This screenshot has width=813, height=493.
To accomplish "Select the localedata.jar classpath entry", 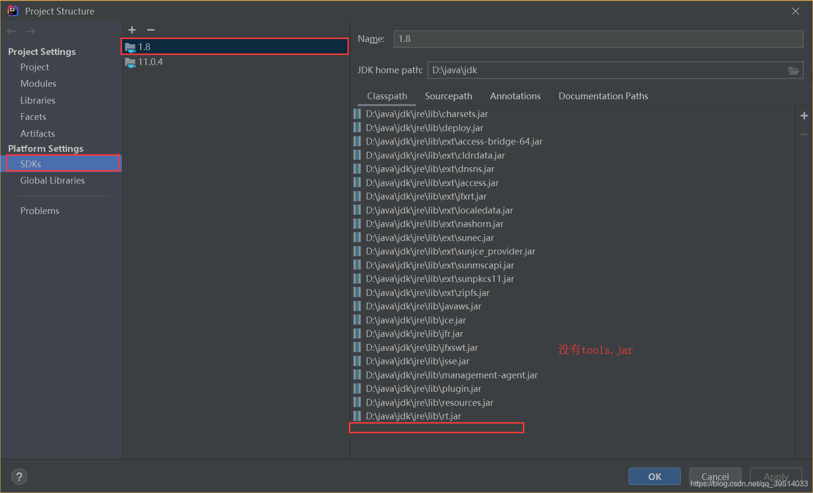I will (440, 210).
